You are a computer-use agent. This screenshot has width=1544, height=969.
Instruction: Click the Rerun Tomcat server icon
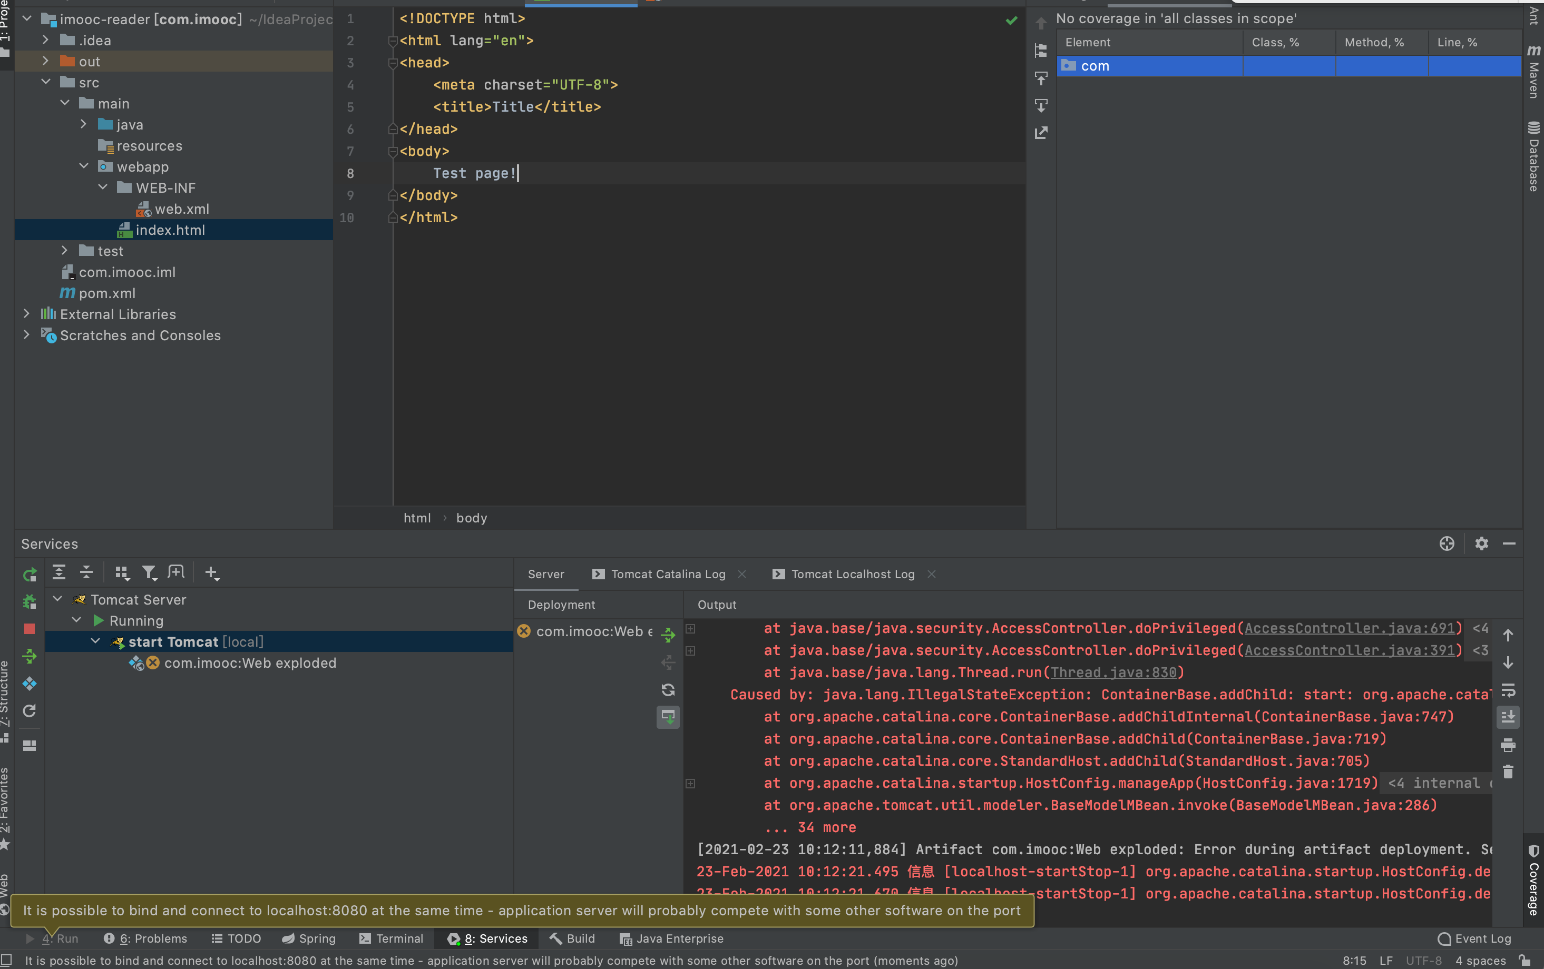point(30,574)
